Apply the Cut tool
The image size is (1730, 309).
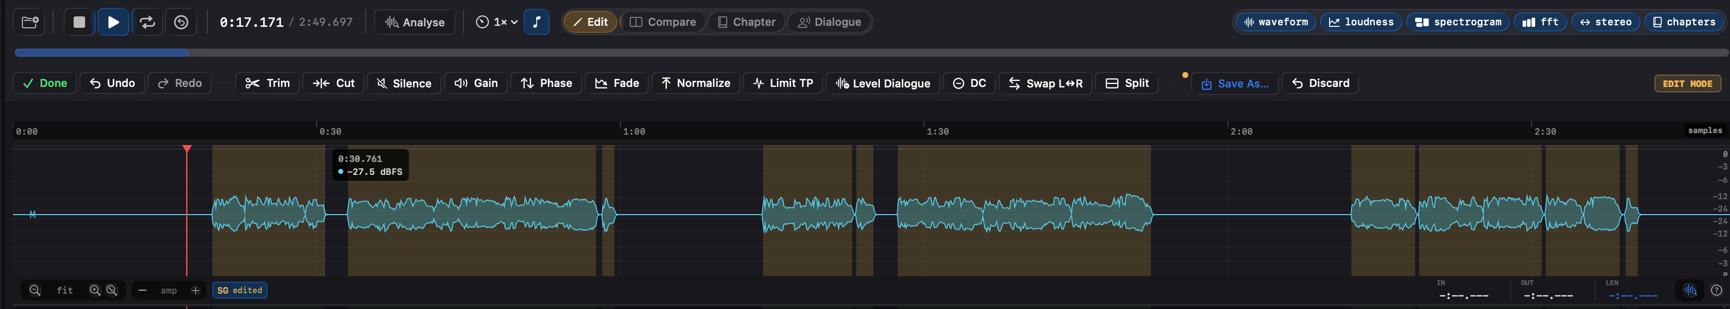[334, 83]
